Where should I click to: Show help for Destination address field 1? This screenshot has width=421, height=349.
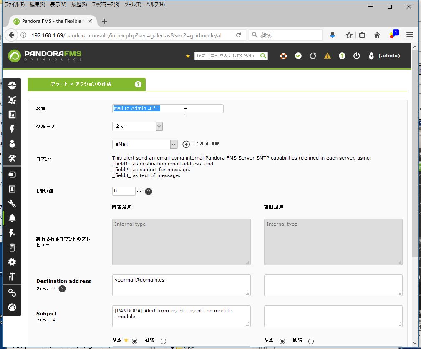tap(62, 289)
